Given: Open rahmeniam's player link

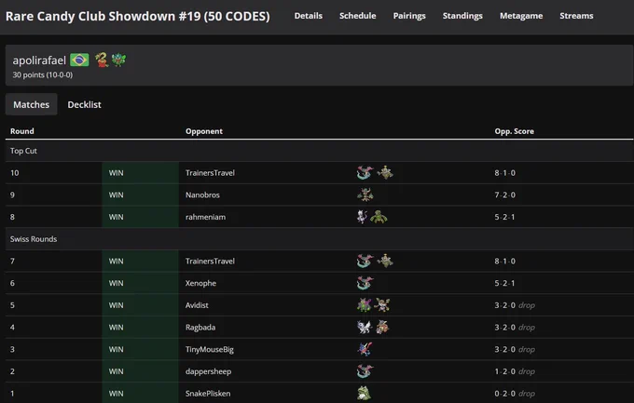Looking at the screenshot, I should [x=205, y=217].
